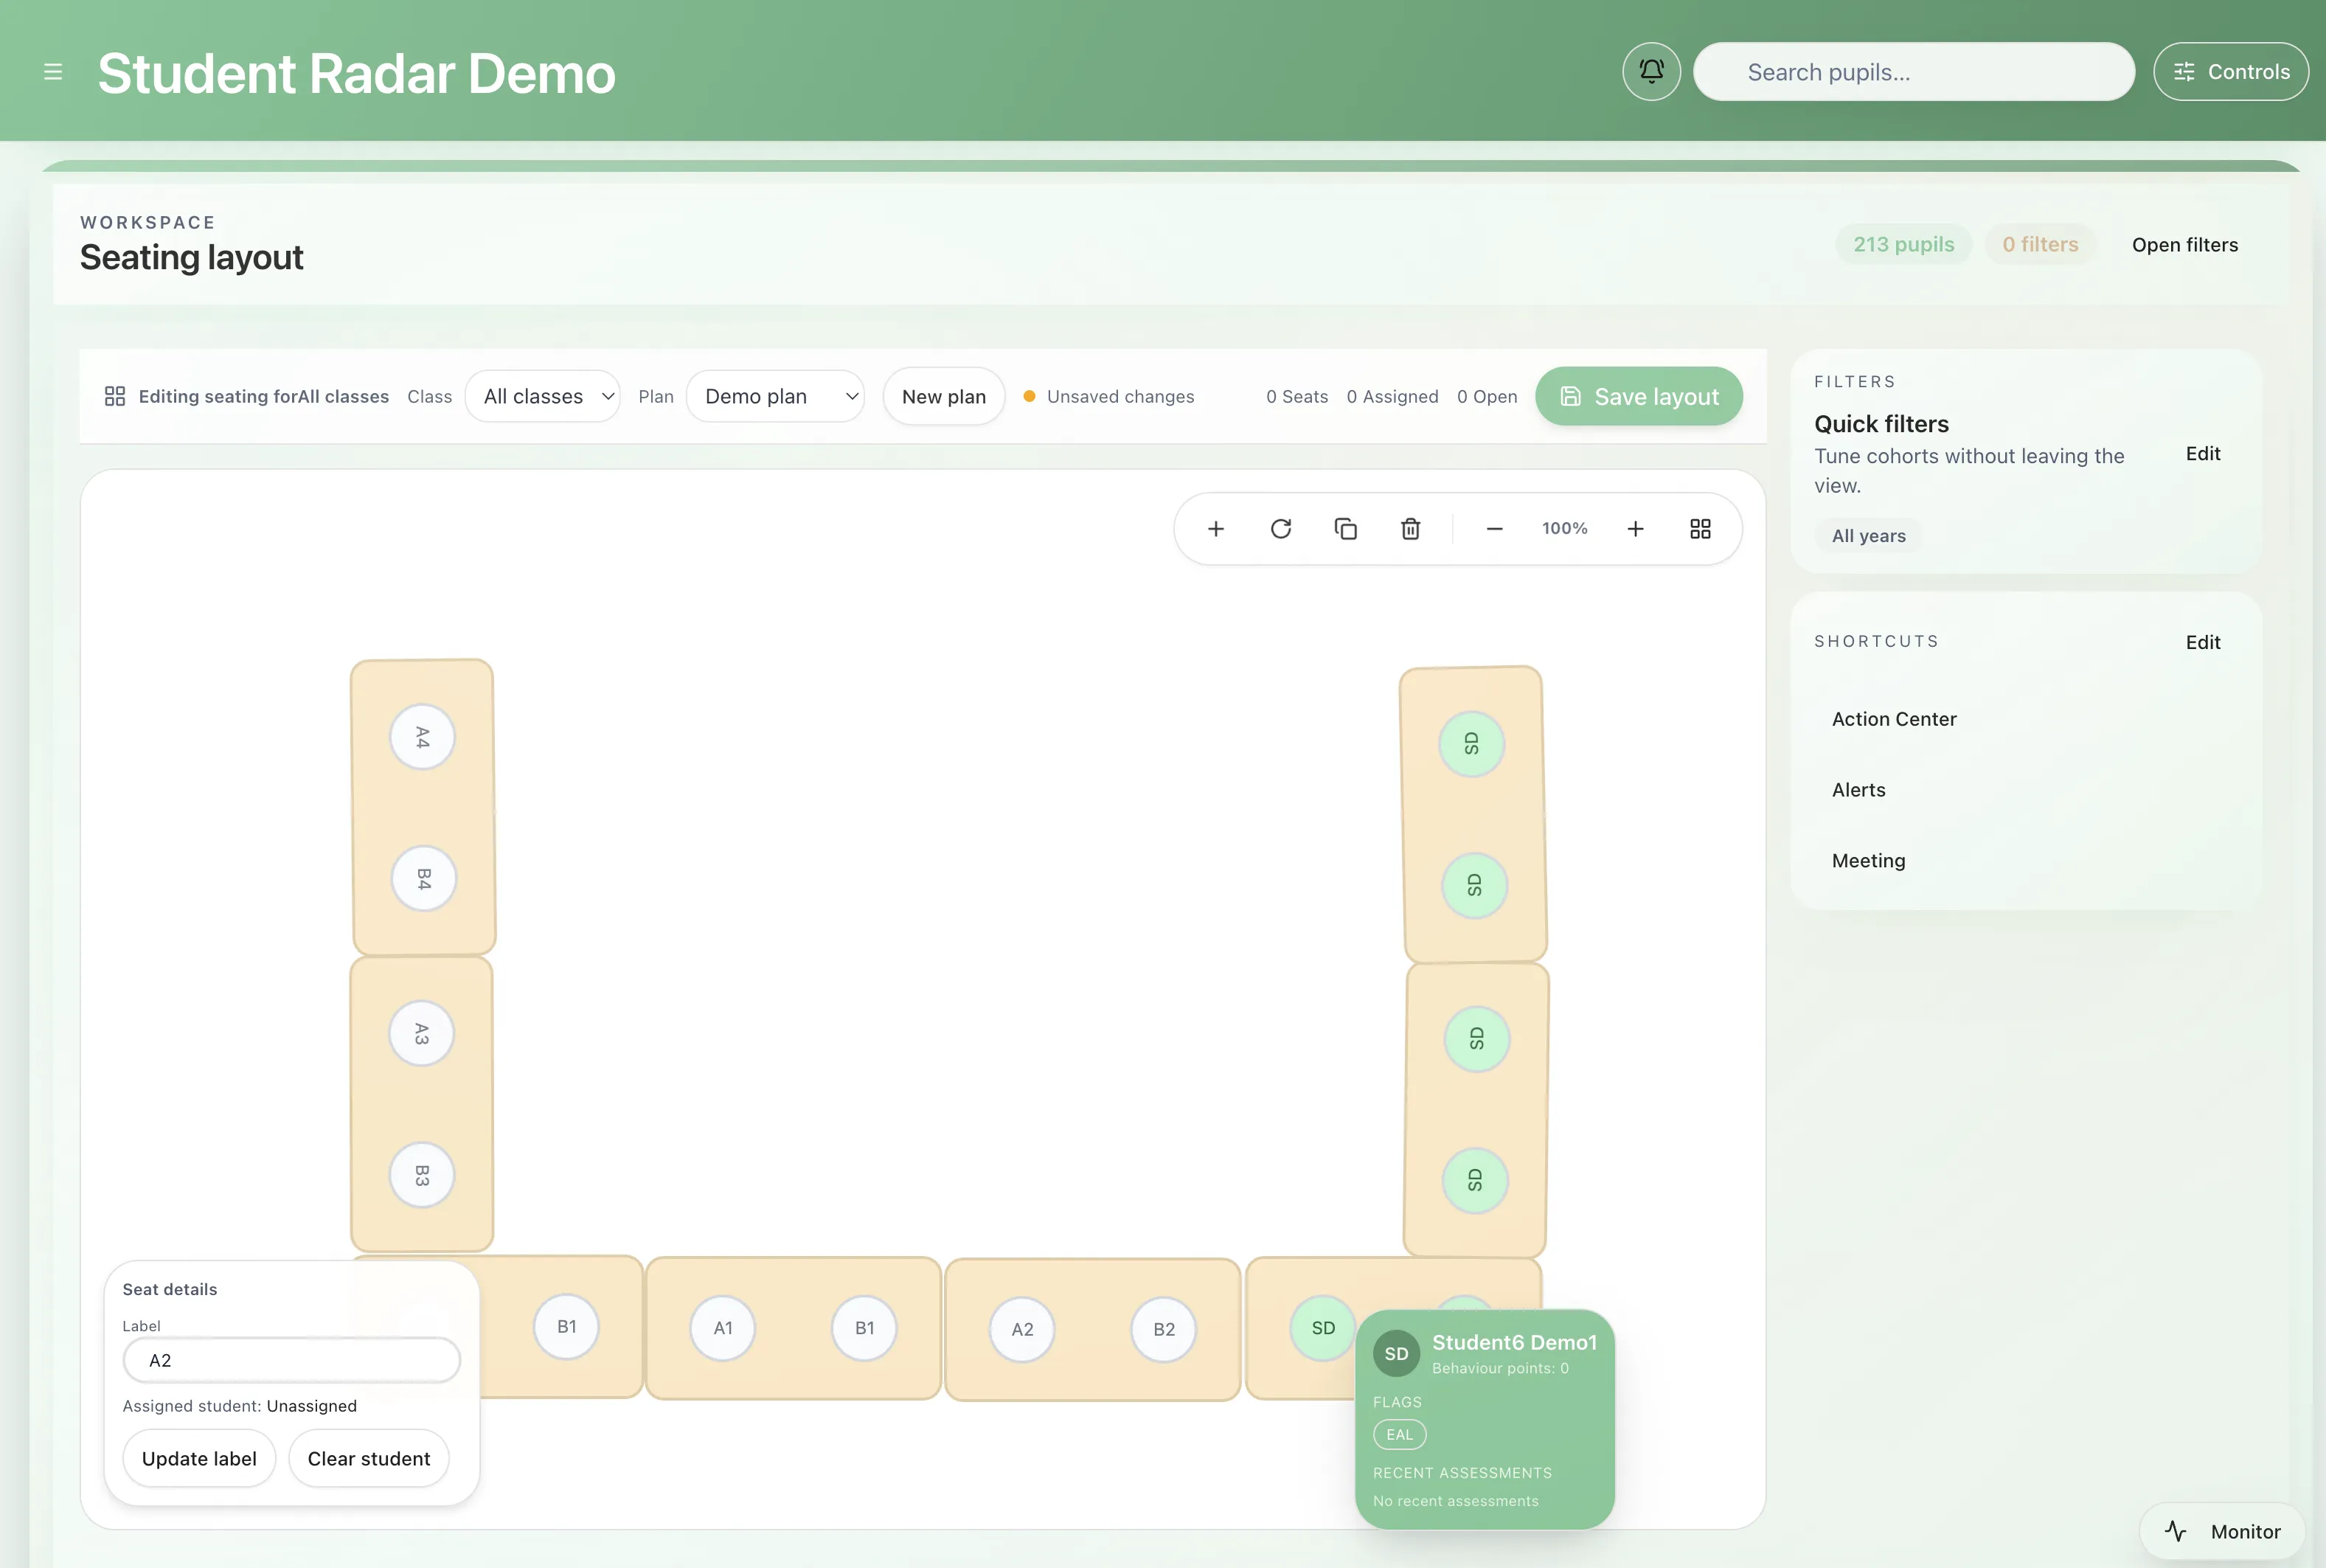Delete the seat using the trash icon
2326x1568 pixels.
click(x=1410, y=528)
